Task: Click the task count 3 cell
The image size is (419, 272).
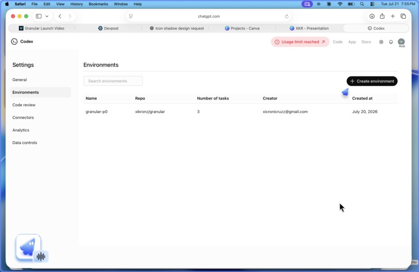Action: point(198,112)
